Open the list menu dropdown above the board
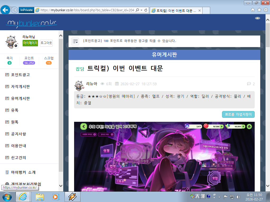The height and width of the screenshot is (202, 270). 75,41
